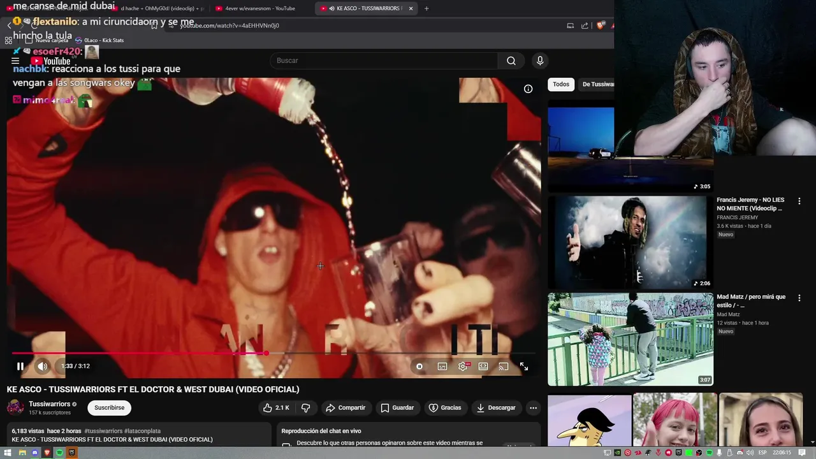Image resolution: width=816 pixels, height=459 pixels.
Task: Open the YouTube hamburger guide menu
Action: 15,61
